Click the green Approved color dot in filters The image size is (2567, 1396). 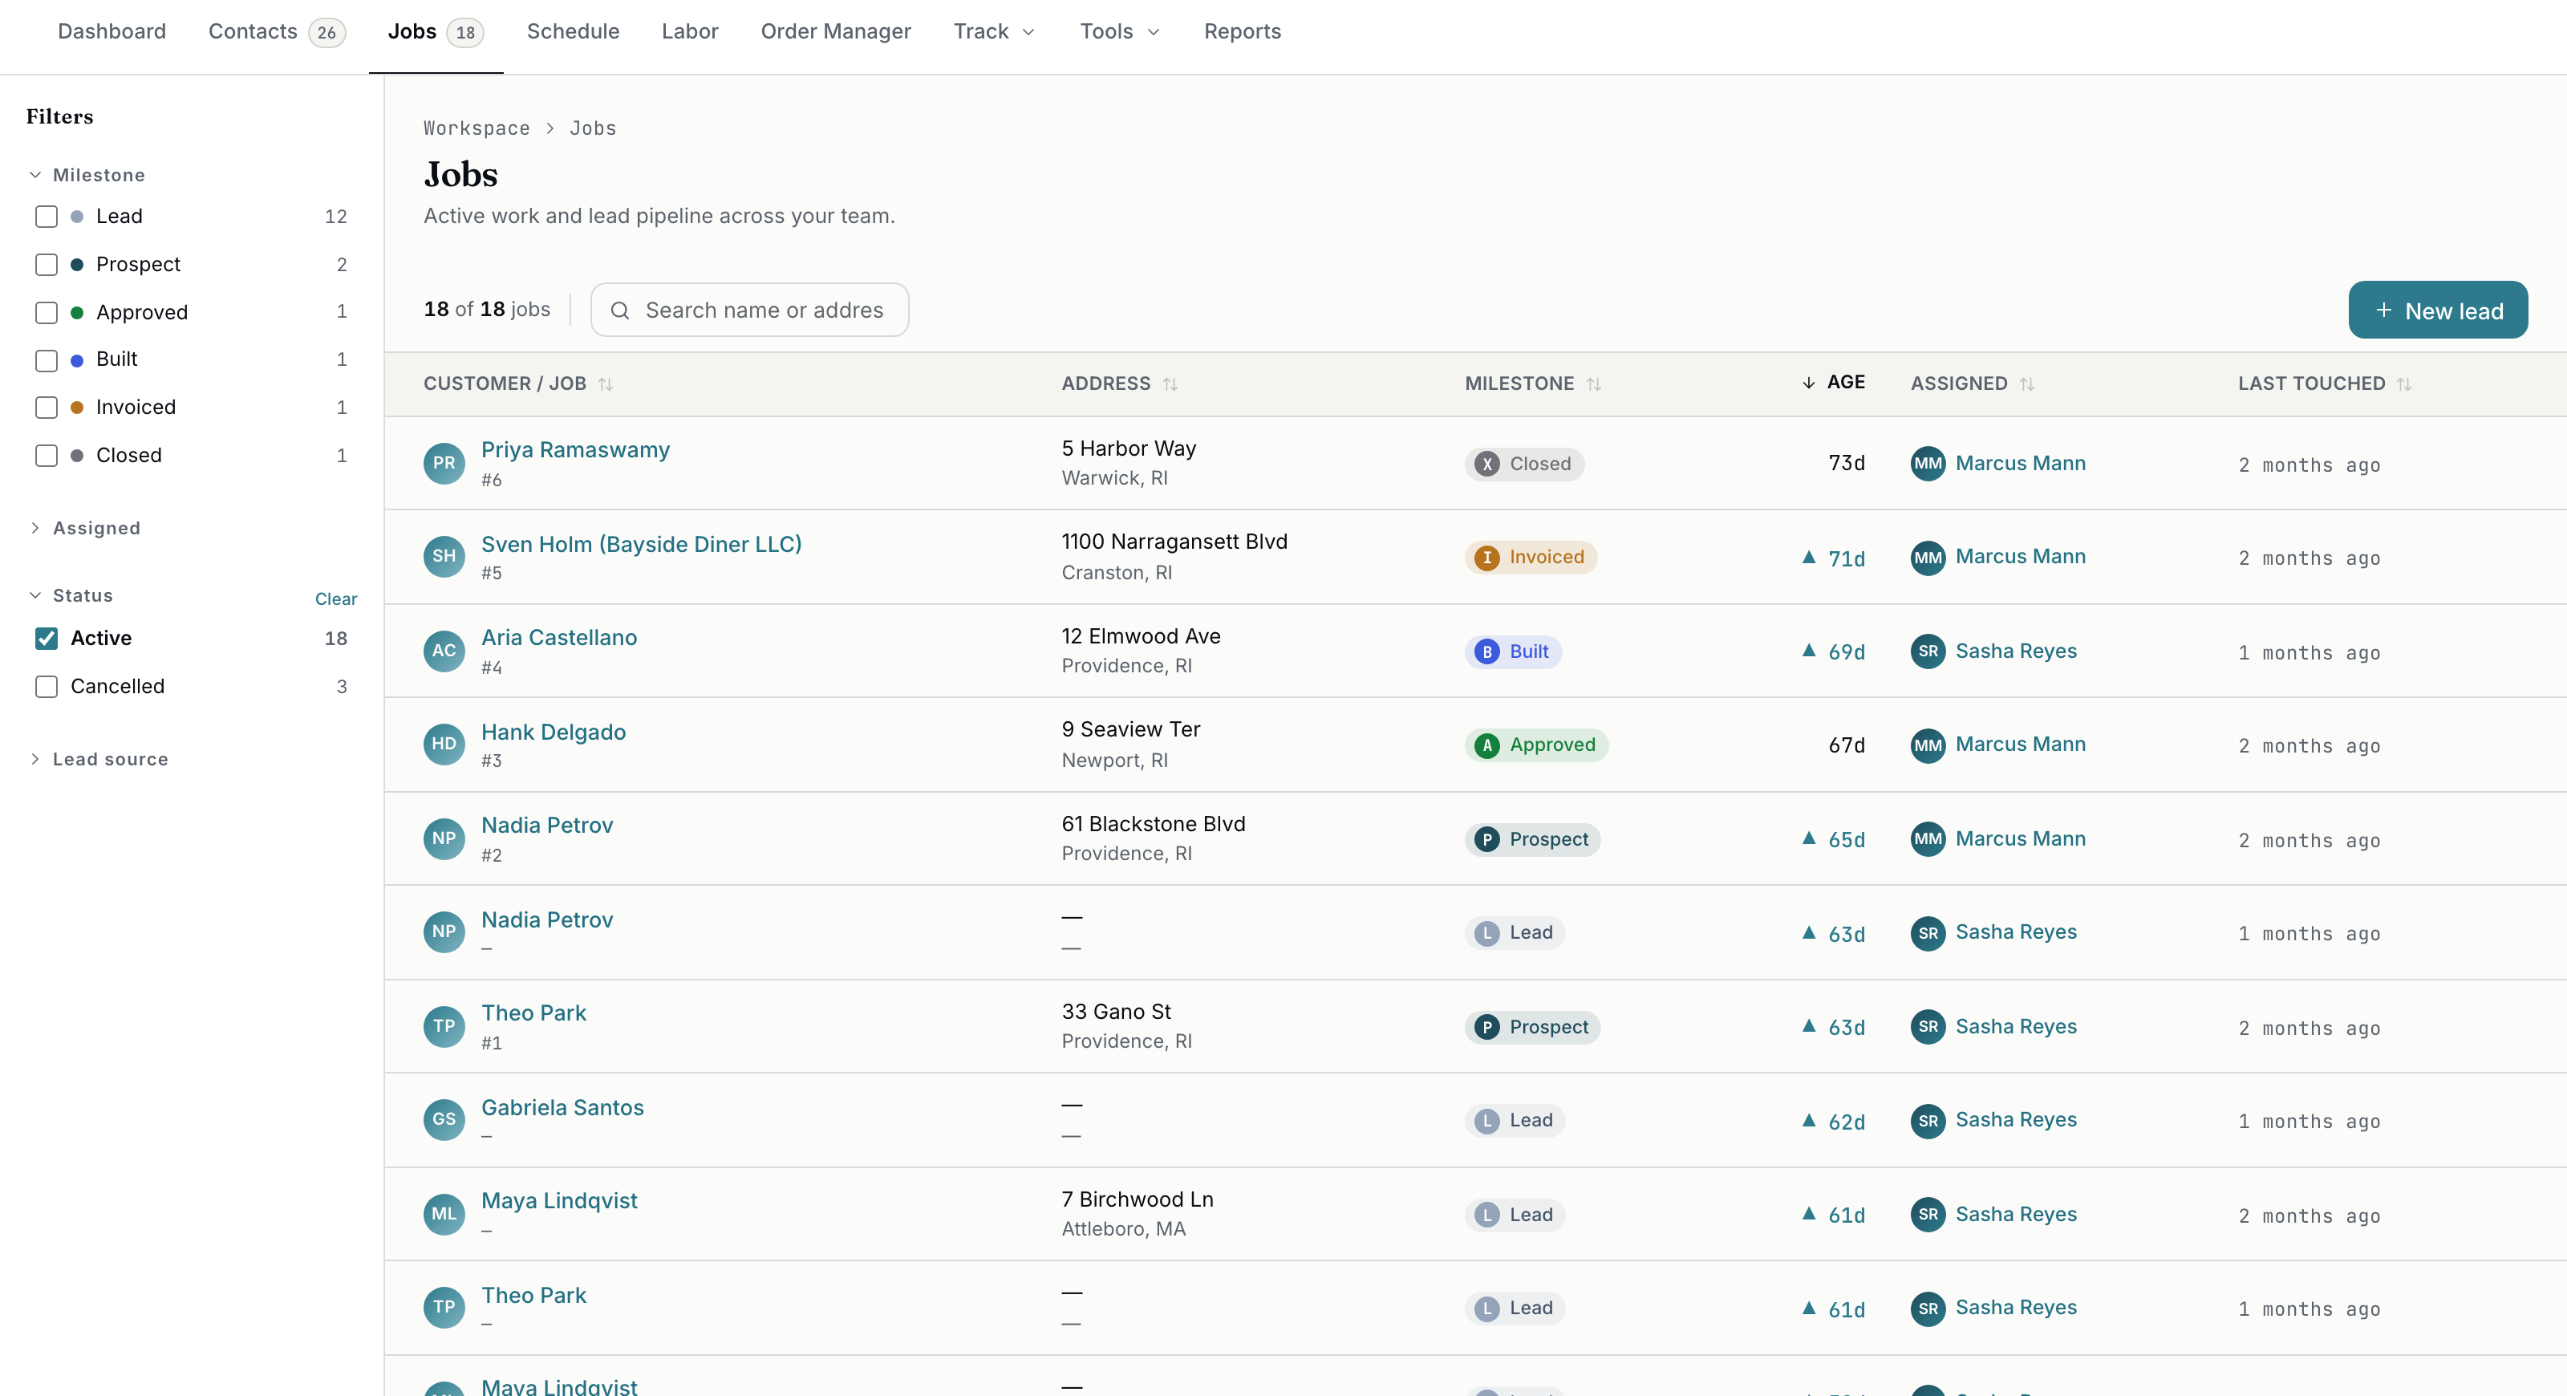click(77, 313)
